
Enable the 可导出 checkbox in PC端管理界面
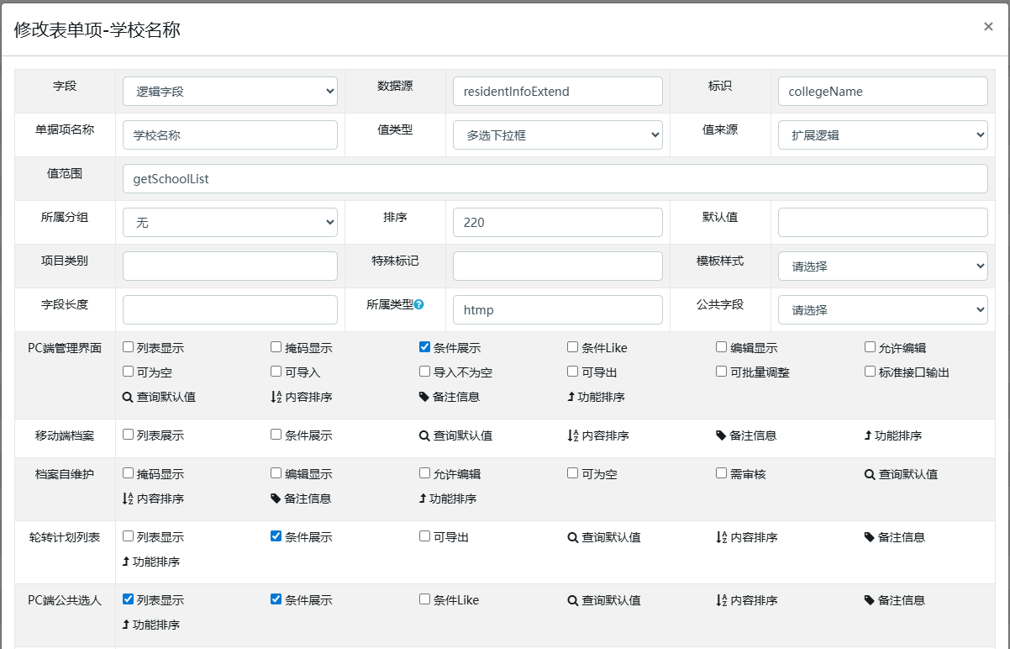click(572, 372)
